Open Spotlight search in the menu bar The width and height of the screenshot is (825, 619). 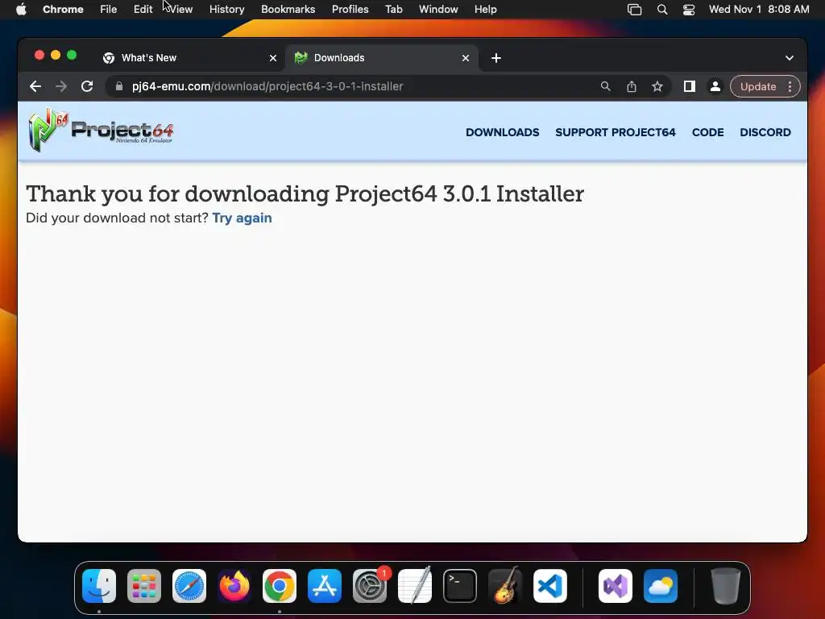coord(662,10)
